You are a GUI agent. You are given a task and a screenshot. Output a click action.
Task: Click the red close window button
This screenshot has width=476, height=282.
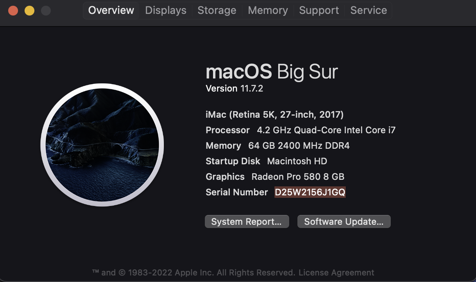[13, 11]
